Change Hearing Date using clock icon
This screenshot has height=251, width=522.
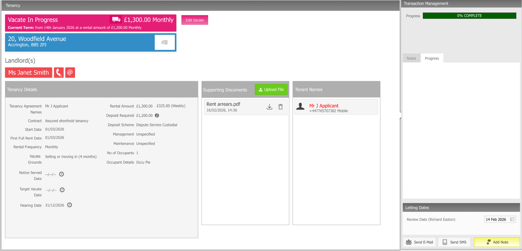pyautogui.click(x=70, y=205)
